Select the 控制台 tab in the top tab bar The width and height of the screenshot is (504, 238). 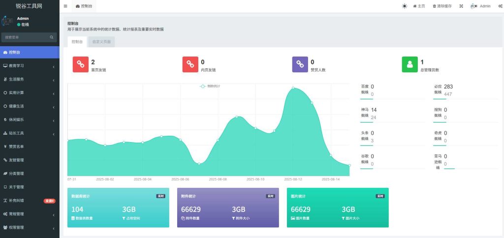pos(84,6)
